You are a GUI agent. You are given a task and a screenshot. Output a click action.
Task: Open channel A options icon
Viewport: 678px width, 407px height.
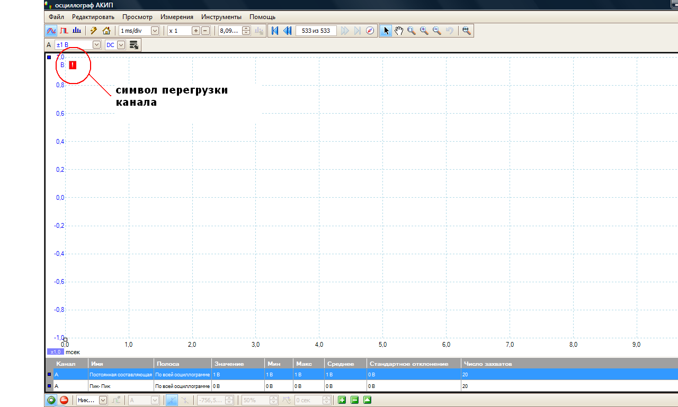click(x=134, y=45)
